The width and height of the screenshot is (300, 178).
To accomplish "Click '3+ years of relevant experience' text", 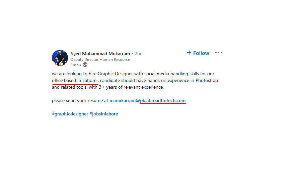I will pos(131,87).
